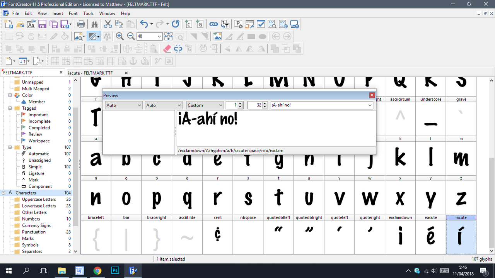This screenshot has height=278, width=495.
Task: Save the font with purple disk icon
Action: tap(43, 24)
